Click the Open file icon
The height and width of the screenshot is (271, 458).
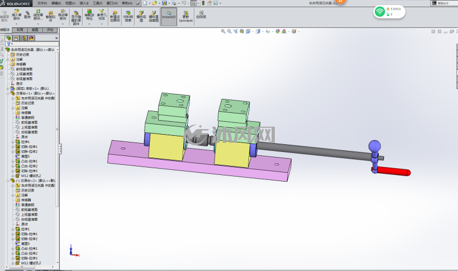tap(154, 3)
